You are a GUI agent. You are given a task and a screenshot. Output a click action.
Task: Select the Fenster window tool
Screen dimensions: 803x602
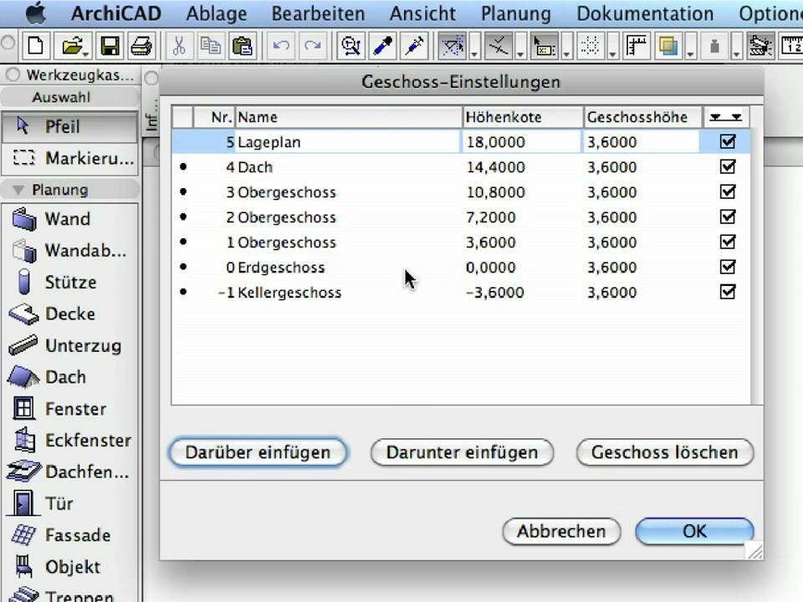pos(70,409)
